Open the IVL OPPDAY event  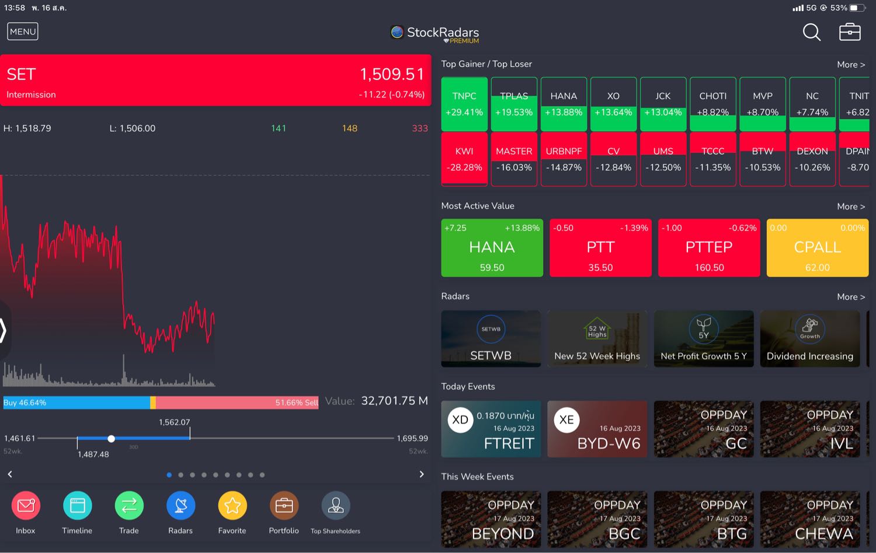coord(810,429)
